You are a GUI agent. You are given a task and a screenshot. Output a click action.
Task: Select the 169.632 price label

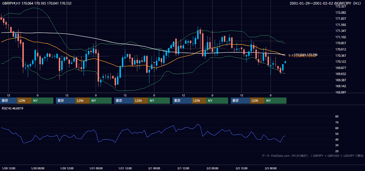coord(341,74)
